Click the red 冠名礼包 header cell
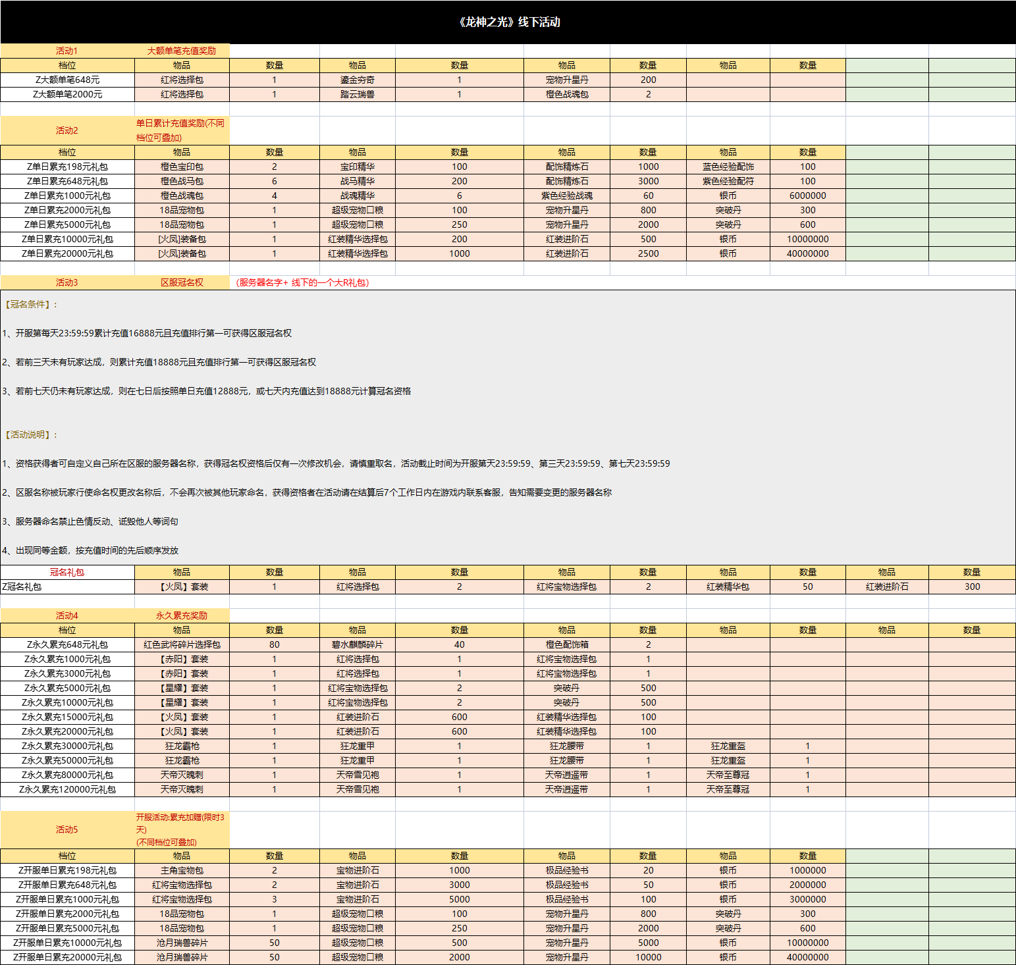This screenshot has width=1016, height=965. 67,572
